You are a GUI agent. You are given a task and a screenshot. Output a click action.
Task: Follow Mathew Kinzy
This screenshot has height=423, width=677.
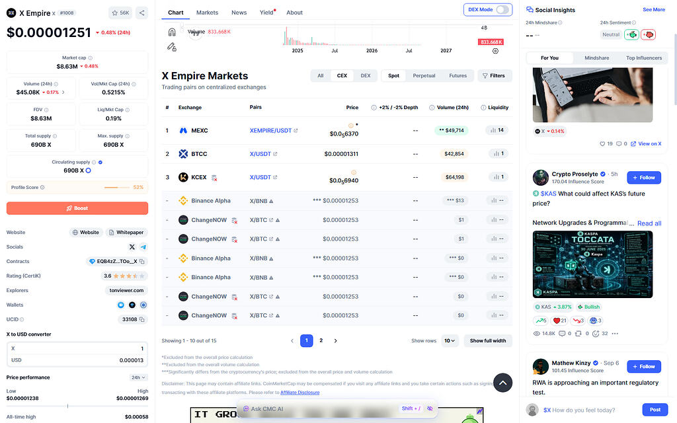pos(644,366)
